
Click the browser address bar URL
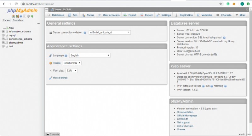tap(40, 4)
